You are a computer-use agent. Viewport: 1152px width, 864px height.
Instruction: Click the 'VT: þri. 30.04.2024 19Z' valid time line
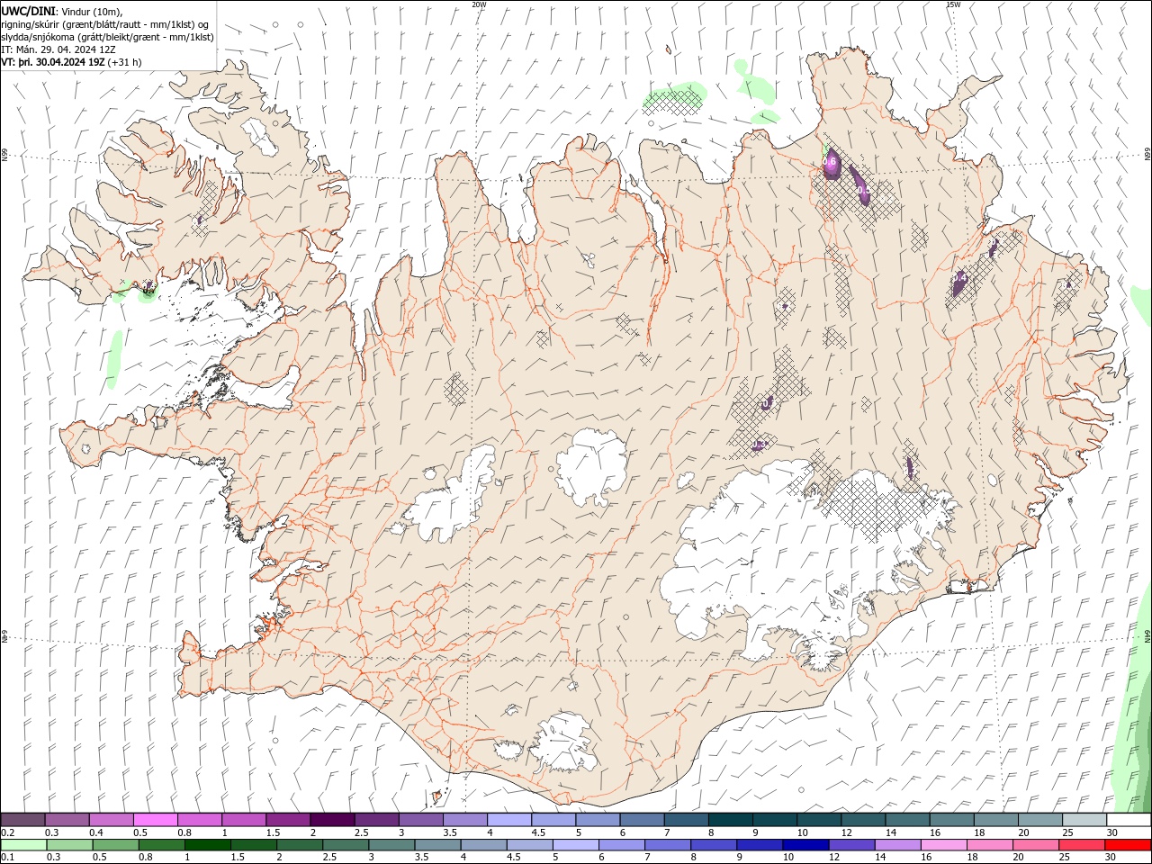[x=53, y=62]
